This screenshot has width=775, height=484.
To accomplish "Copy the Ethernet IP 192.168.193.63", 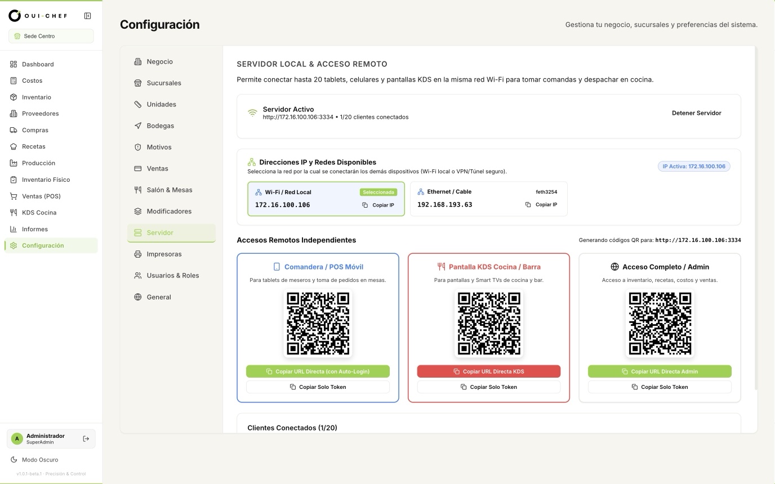I will click(541, 205).
